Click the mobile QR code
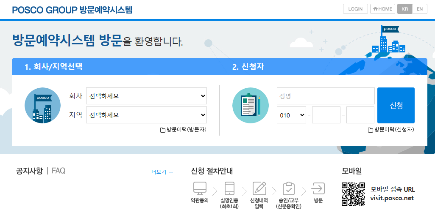The height and width of the screenshot is (218, 435). tap(353, 194)
